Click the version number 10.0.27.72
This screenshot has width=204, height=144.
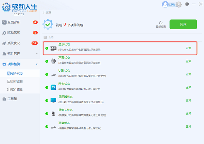pyautogui.click(x=18, y=14)
